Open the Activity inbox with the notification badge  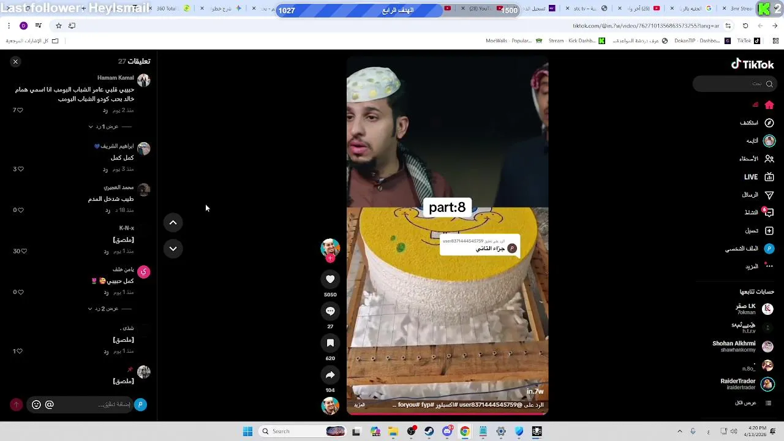point(769,213)
